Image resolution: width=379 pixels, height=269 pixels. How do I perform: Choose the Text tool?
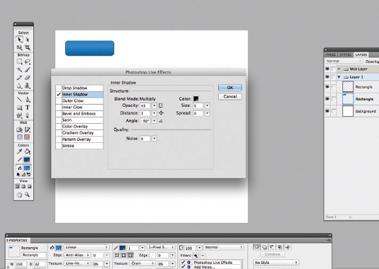28,107
